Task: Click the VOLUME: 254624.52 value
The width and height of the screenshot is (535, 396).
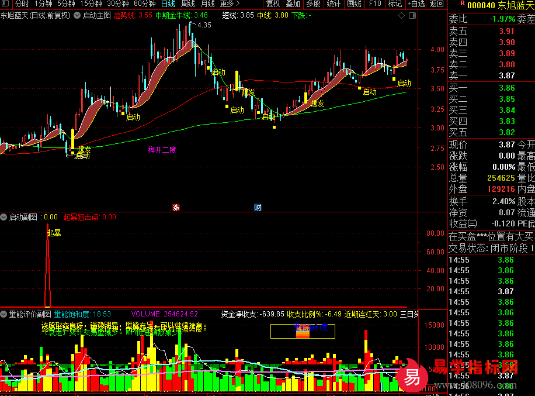Action: pyautogui.click(x=165, y=314)
